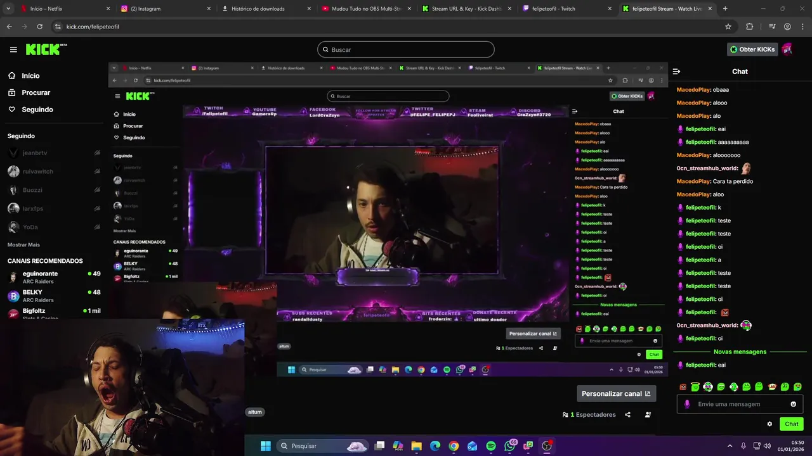The height and width of the screenshot is (456, 812).
Task: Open recommended channel eguinorante
Action: tap(54, 277)
